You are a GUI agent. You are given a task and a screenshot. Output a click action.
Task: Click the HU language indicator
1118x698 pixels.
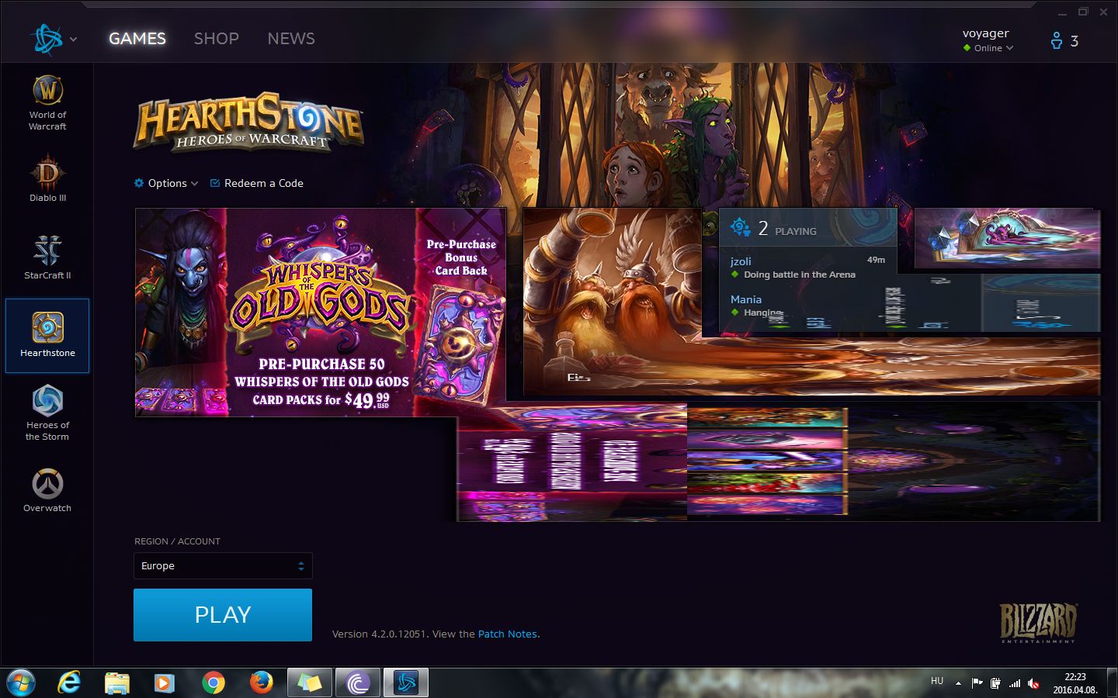pos(937,681)
